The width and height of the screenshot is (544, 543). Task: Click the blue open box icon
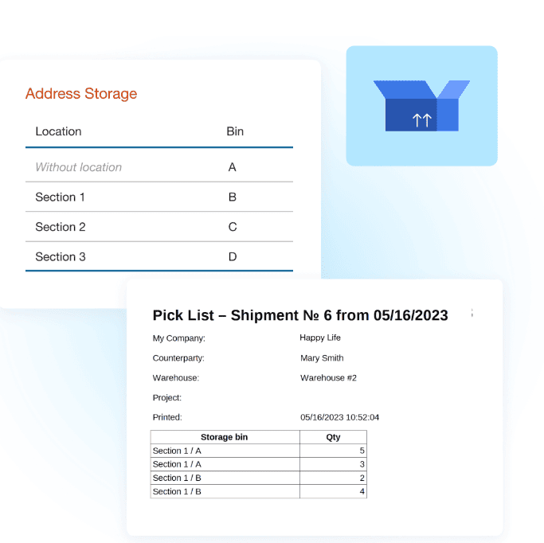click(421, 106)
